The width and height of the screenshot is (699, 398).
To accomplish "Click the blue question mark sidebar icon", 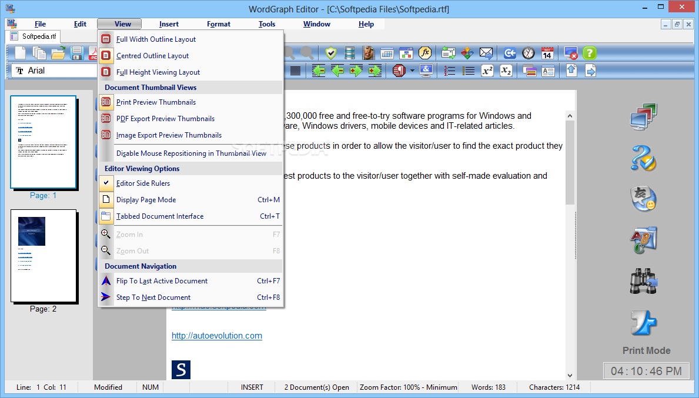I will tap(644, 158).
